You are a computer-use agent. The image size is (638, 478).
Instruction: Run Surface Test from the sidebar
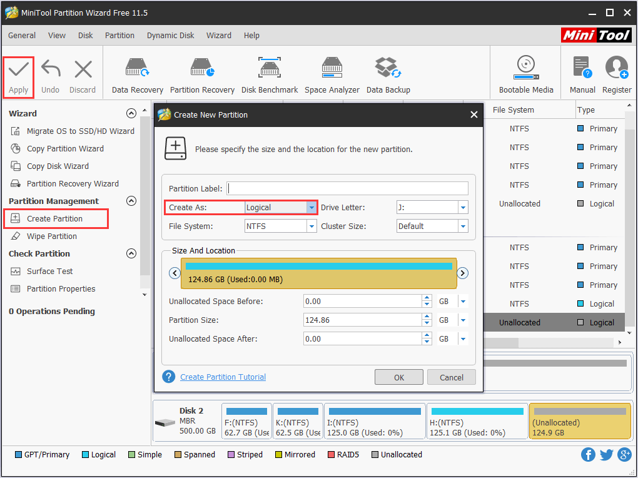pyautogui.click(x=41, y=271)
